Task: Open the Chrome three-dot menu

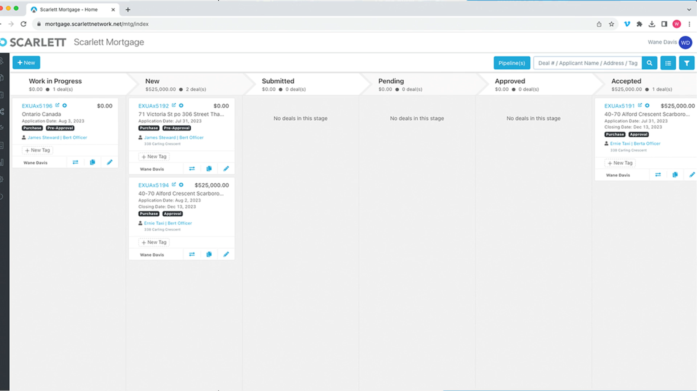Action: [689, 24]
